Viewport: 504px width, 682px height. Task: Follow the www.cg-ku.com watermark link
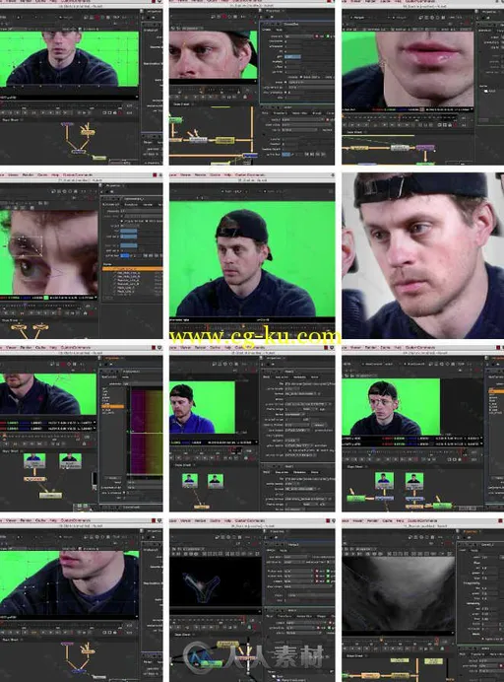255,337
